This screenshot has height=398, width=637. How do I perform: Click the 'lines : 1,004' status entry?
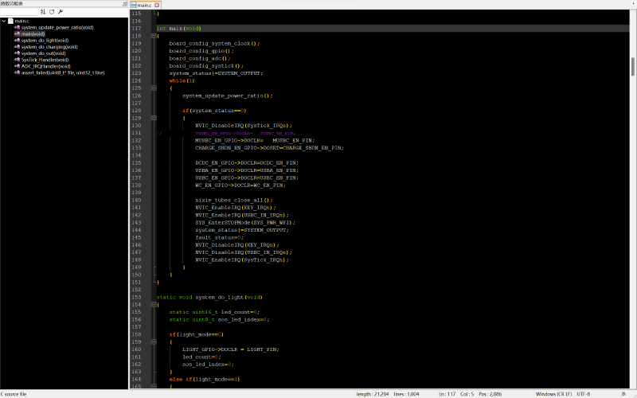tap(406, 394)
